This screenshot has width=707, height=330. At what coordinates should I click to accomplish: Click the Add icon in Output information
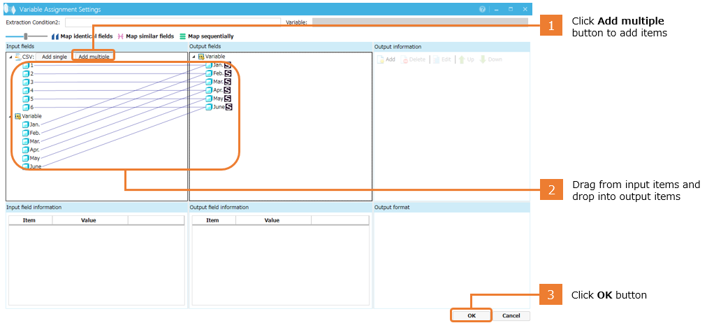(381, 59)
